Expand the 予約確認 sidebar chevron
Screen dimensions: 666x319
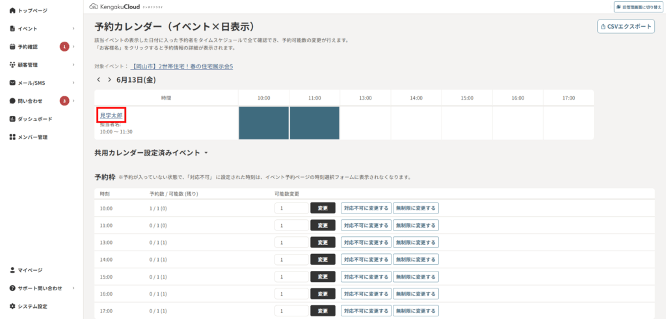[x=73, y=47]
